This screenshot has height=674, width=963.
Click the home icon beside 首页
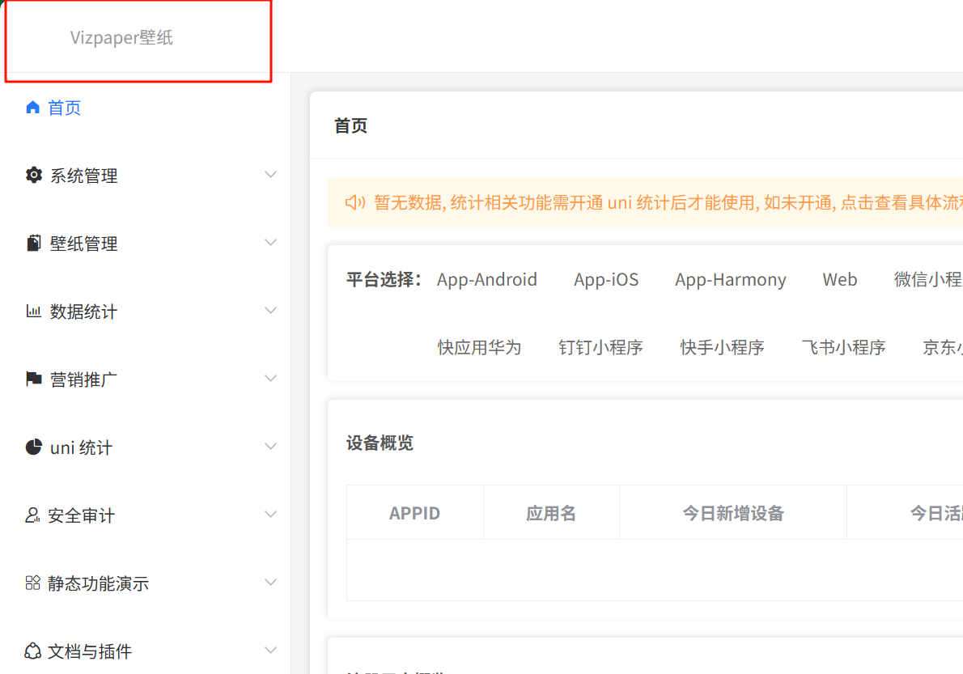pos(32,108)
